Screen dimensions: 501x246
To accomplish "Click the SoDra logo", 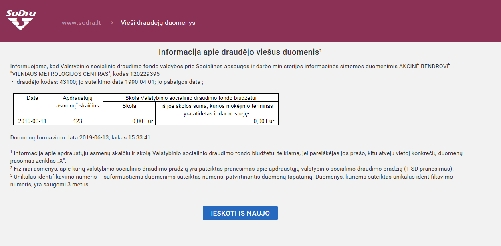I will (21, 20).
